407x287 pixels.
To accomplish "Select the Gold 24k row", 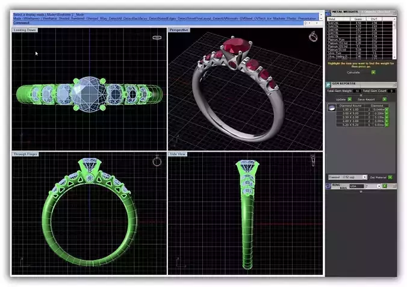I will (360, 23).
